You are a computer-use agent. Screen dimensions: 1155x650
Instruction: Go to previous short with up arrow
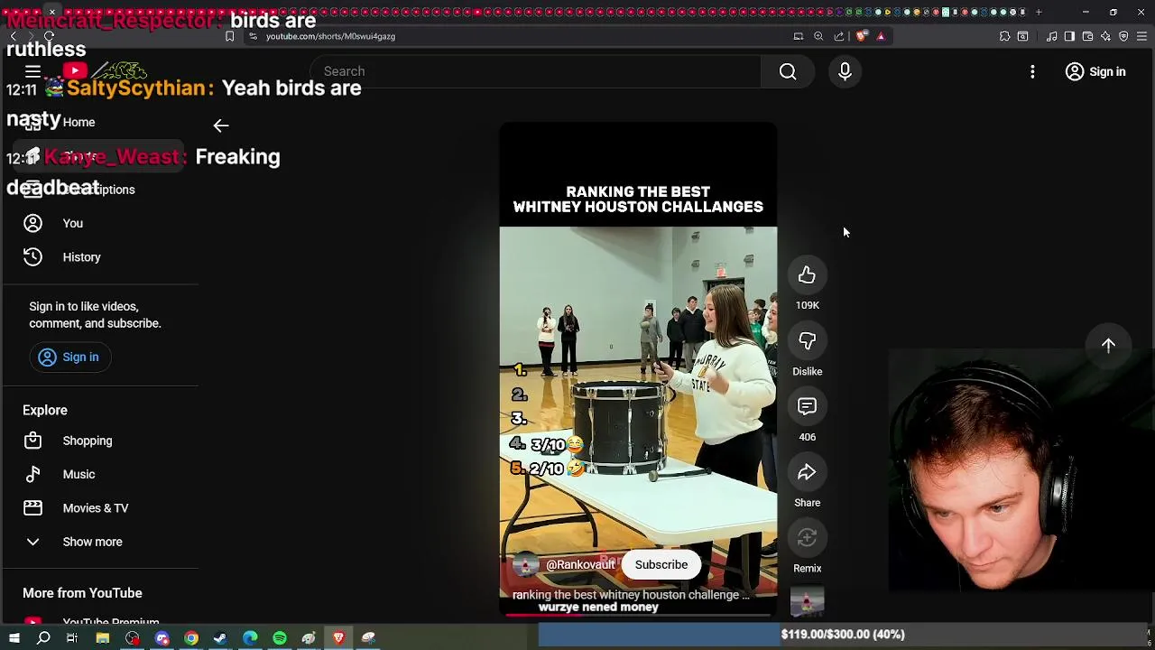pos(1108,345)
